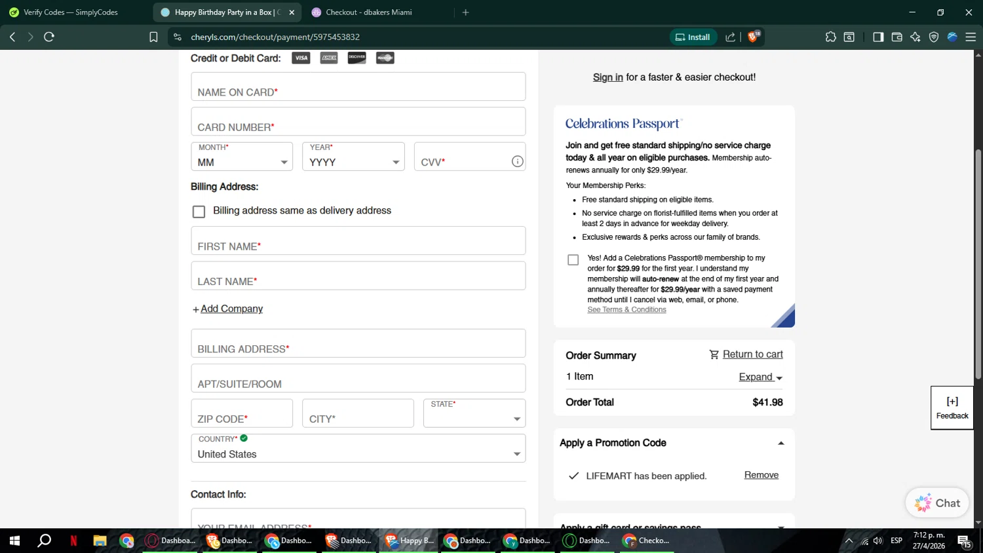The width and height of the screenshot is (983, 553).
Task: Click the Discover card logo
Action: pyautogui.click(x=357, y=58)
